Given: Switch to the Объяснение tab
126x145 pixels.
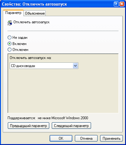Looking at the screenshot, I should [x=35, y=13].
